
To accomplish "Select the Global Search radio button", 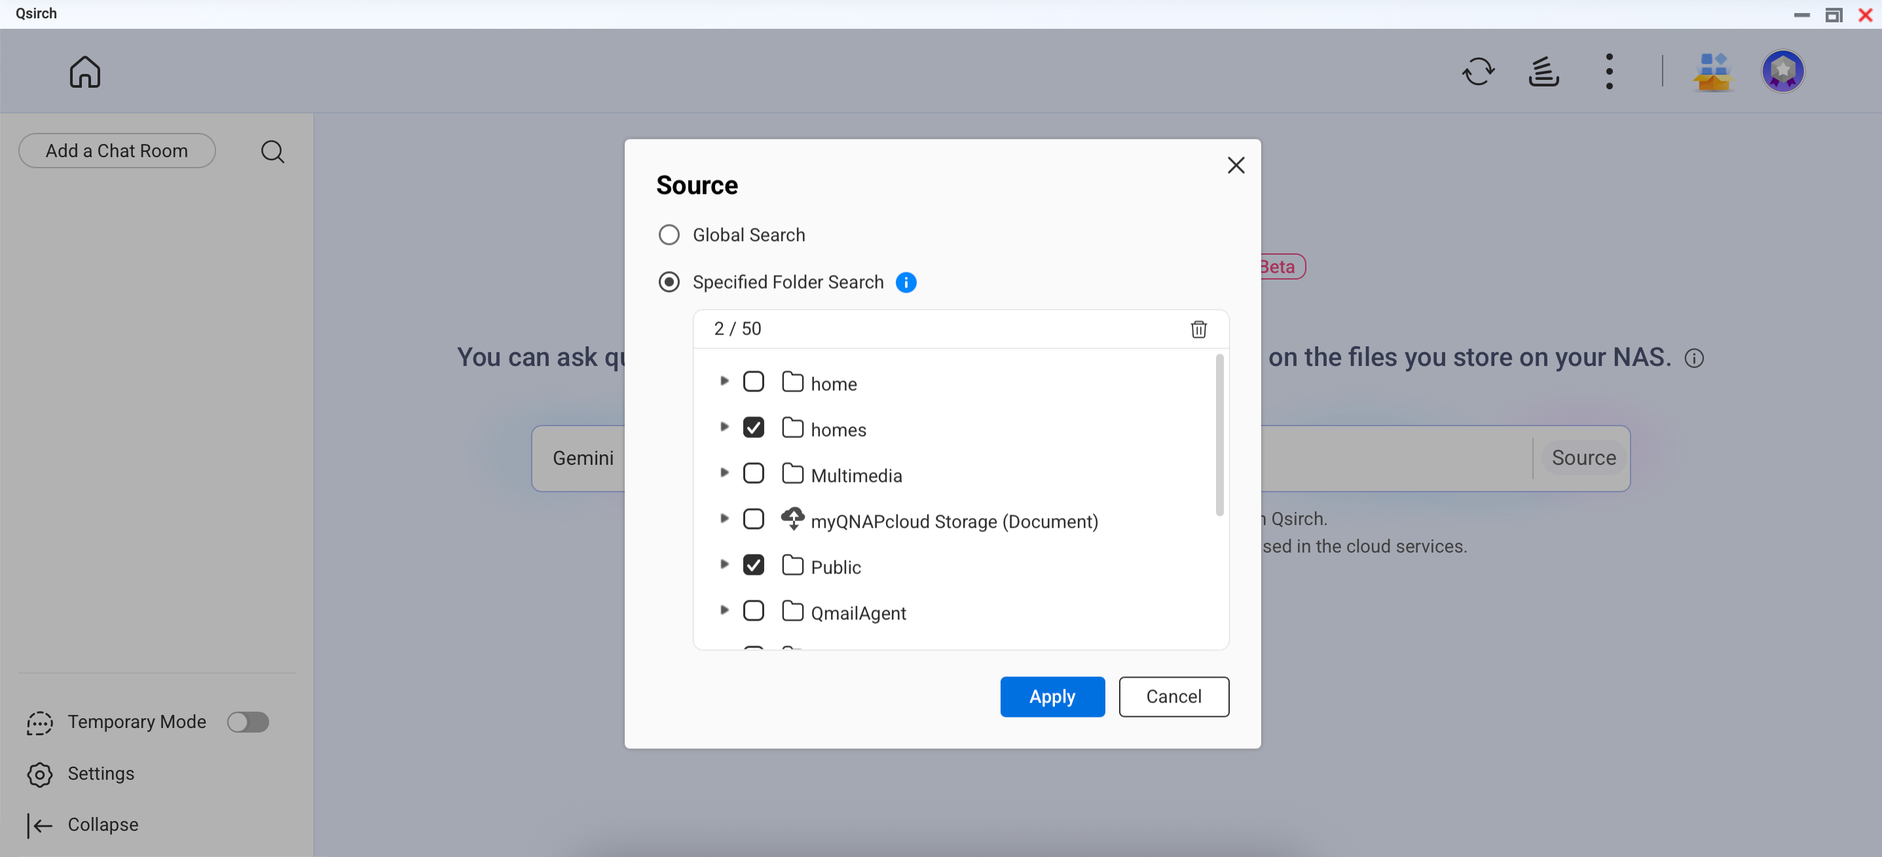I will click(669, 235).
